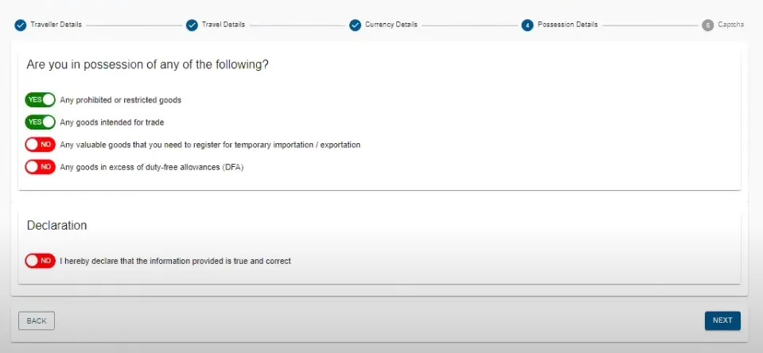
Task: Click the "Any goods intended for trade" text
Action: [x=112, y=122]
